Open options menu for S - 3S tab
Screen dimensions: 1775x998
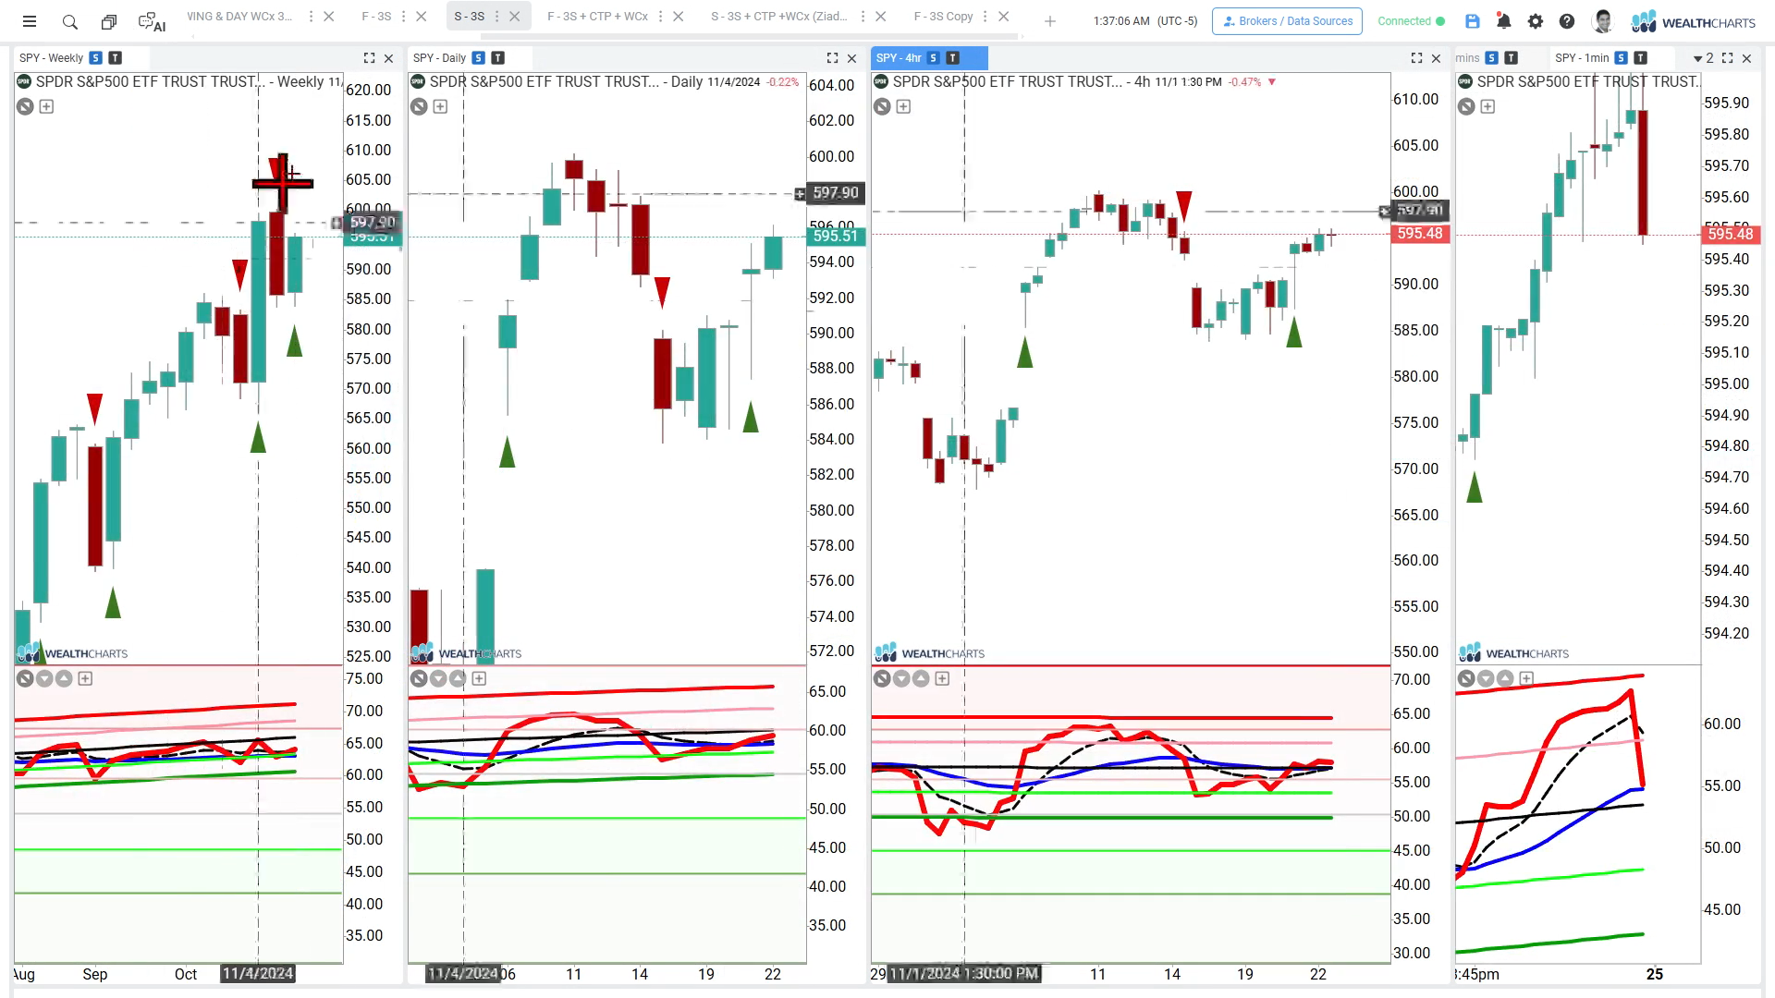point(497,17)
